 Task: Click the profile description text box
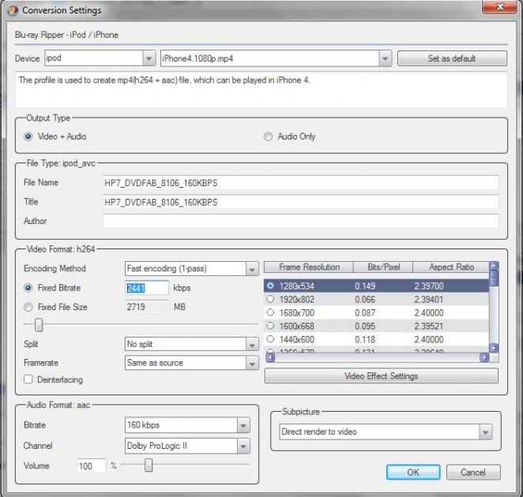(x=261, y=90)
